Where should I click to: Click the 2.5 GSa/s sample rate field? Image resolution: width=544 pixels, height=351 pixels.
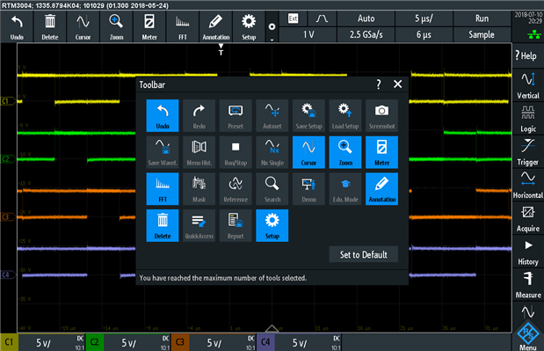366,34
